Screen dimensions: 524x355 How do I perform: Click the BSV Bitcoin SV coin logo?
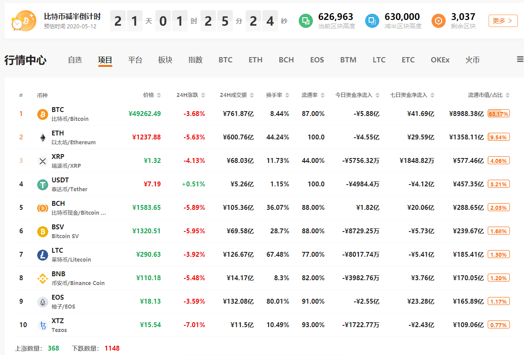pyautogui.click(x=42, y=232)
